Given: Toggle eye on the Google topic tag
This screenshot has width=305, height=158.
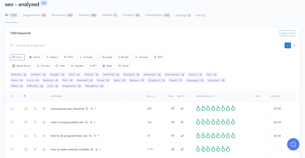Looking at the screenshot, I should pyautogui.click(x=63, y=75).
